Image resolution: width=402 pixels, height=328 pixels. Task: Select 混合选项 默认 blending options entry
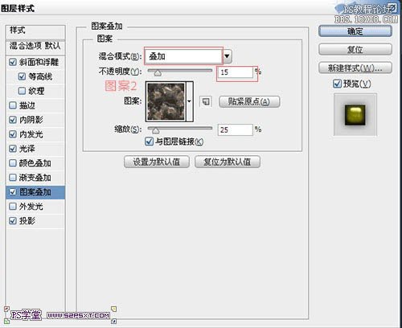pos(35,46)
